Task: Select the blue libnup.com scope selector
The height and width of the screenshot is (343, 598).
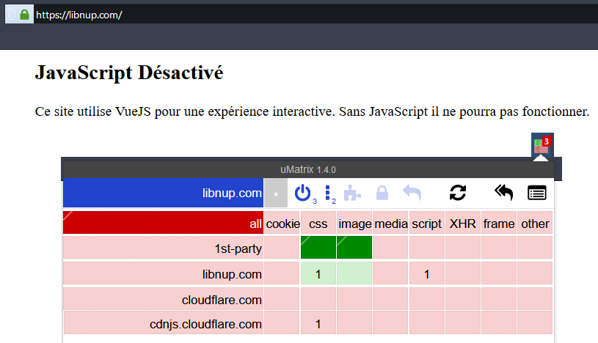Action: coord(163,193)
